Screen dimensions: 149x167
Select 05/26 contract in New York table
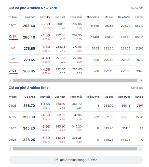coord(12,59)
